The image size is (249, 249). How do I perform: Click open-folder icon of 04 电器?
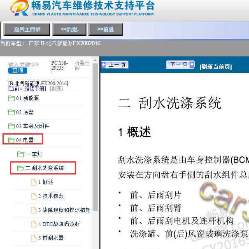(x=12, y=140)
